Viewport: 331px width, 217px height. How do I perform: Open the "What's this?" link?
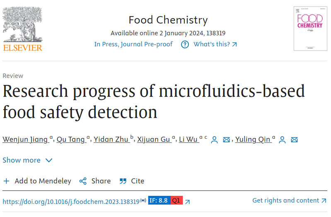215,44
